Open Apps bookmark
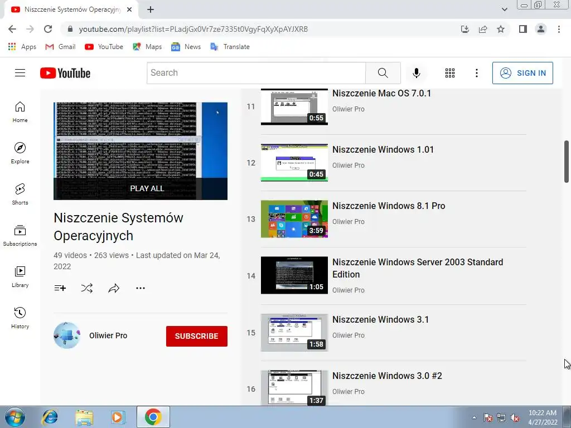 coord(22,47)
